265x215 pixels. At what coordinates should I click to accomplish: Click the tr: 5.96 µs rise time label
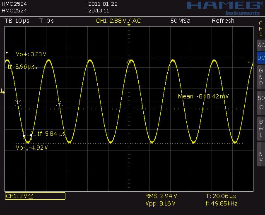(x=21, y=67)
